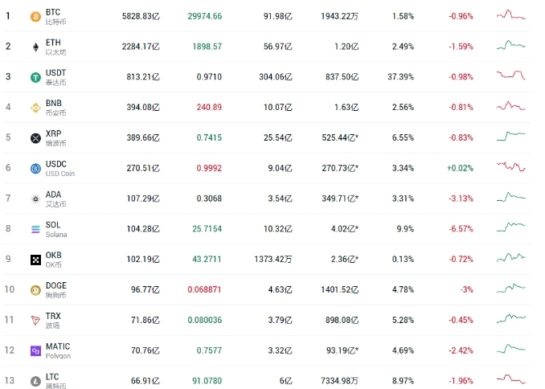Image resolution: width=545 pixels, height=389 pixels.
Task: Click DOGE price 0.068871
Action: pos(204,289)
